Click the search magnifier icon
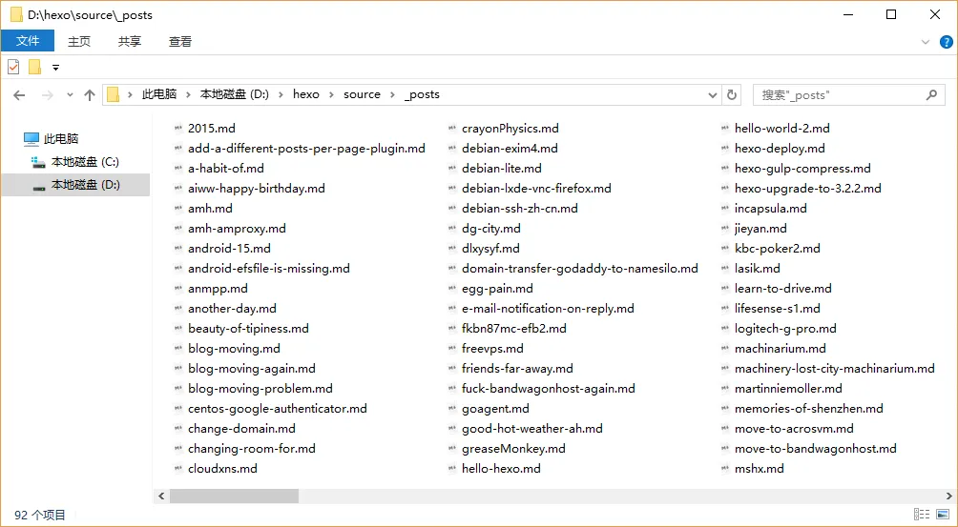Viewport: 958px width, 527px height. pyautogui.click(x=931, y=94)
